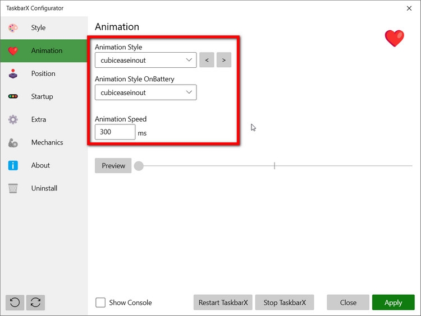421x316 pixels.
Task: Click the blue info icon beside About
Action: click(x=13, y=165)
